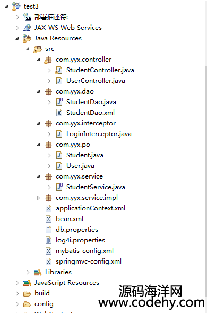Click the com.yyx.service.impl package icon
Image resolution: width=207 pixels, height=313 pixels.
[x=48, y=198]
